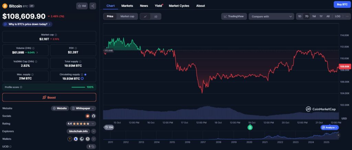Click the #1 rank badge
This screenshot has width=352, height=150.
32,6
